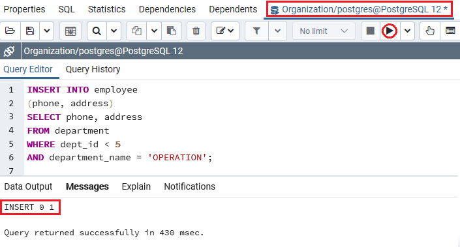Expand the filter options dropdown arrow

277,31
